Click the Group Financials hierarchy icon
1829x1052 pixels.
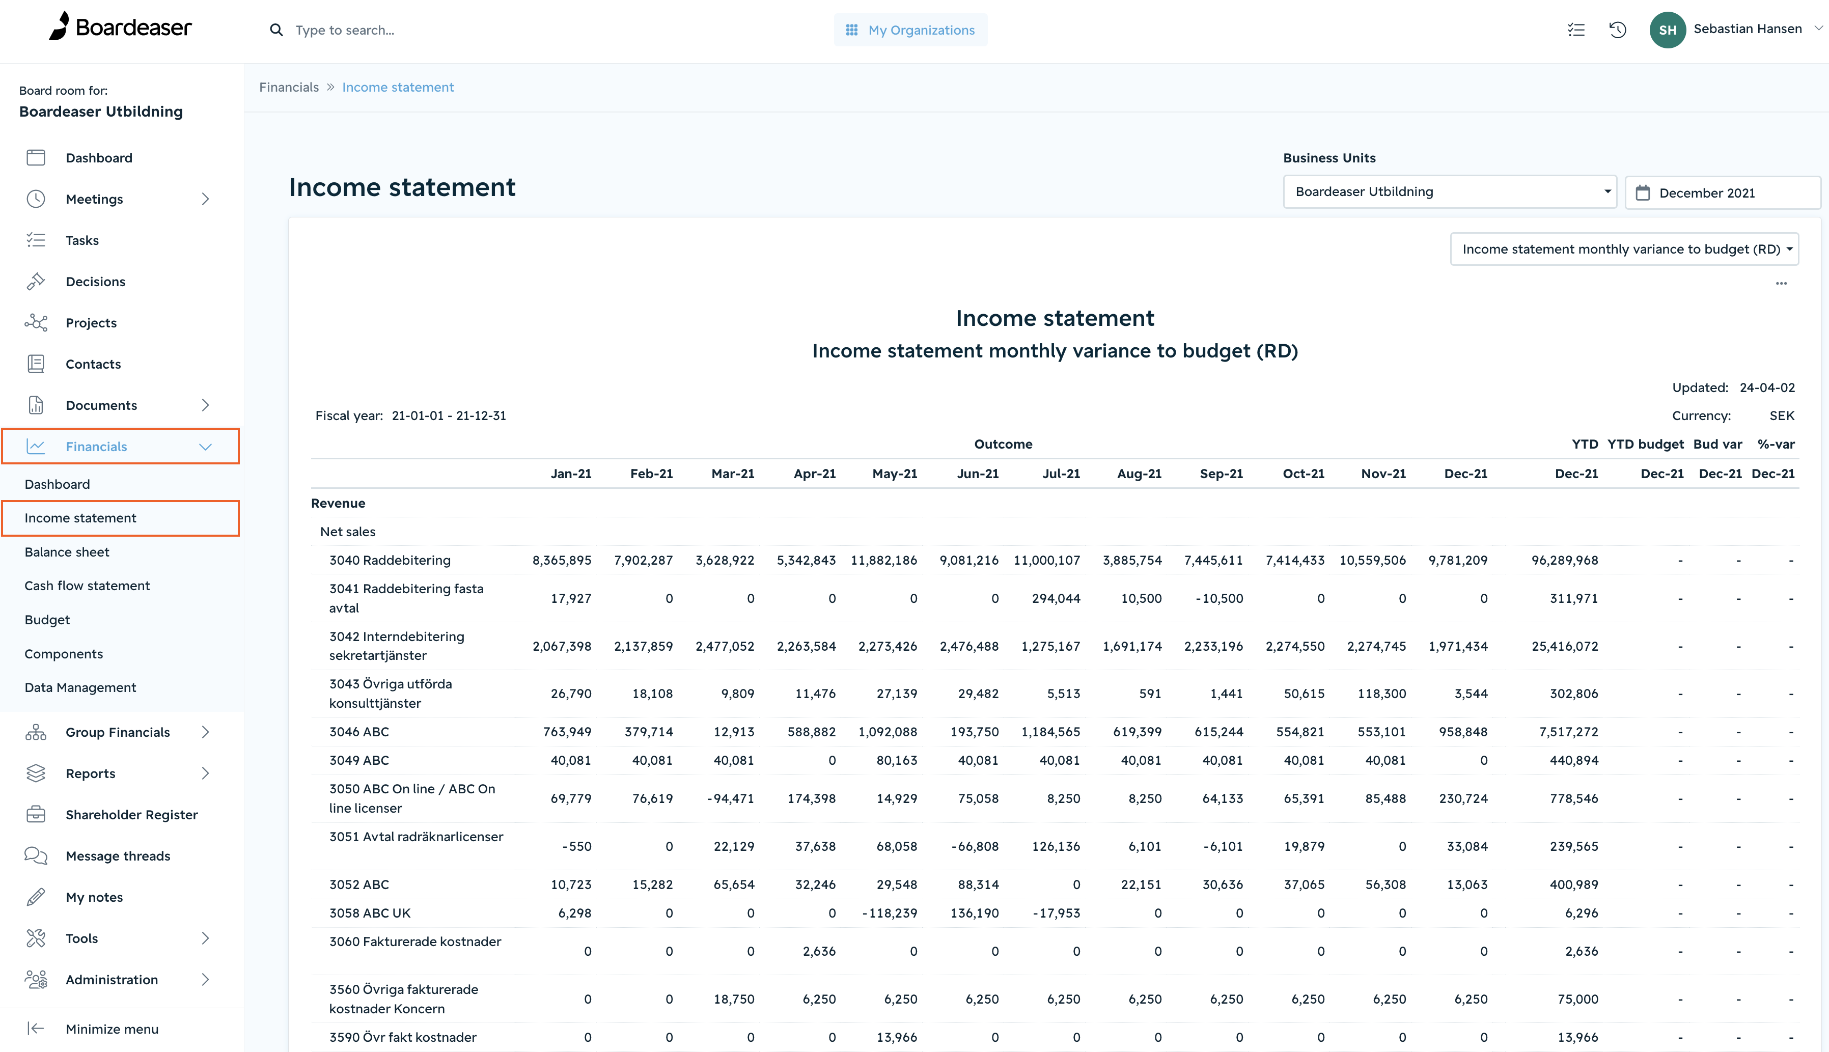click(x=36, y=732)
